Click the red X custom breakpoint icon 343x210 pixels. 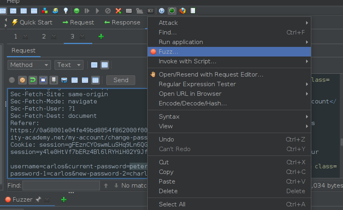118,11
